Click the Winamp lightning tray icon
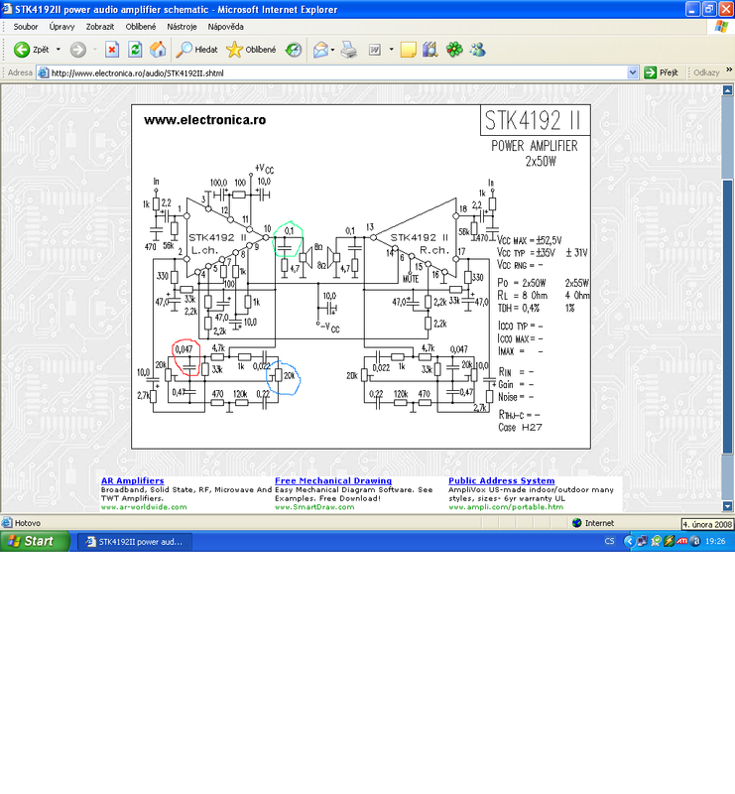The image size is (735, 794). coord(669,541)
